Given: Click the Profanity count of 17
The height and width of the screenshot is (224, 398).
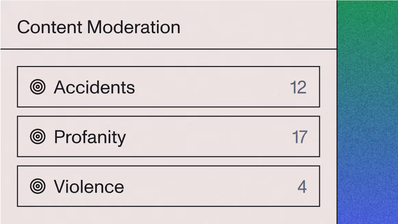Looking at the screenshot, I should click(x=300, y=137).
